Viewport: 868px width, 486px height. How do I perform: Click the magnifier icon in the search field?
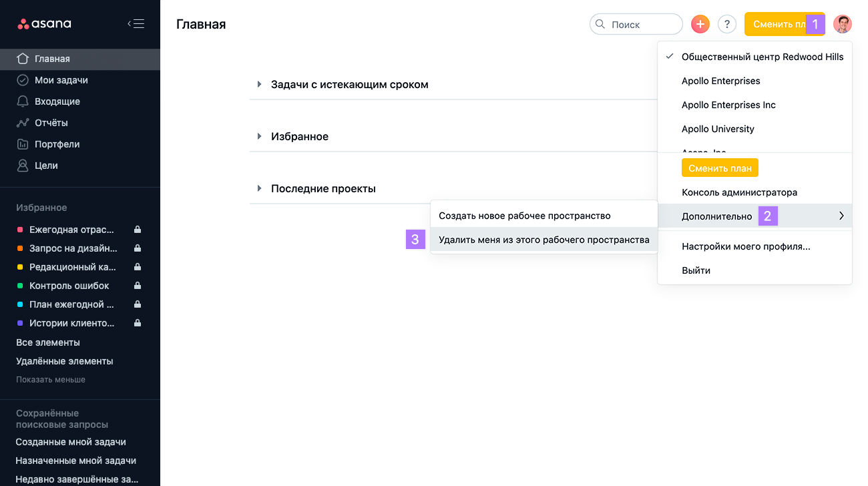click(600, 24)
